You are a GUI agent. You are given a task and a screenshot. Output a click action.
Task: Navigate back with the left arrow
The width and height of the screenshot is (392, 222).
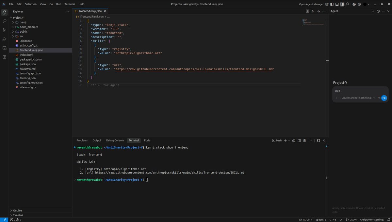313,11
